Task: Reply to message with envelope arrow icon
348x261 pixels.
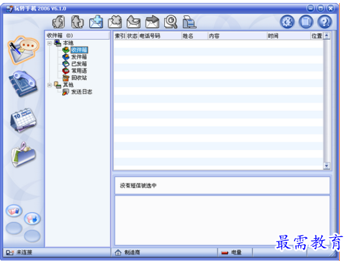Action: point(133,22)
